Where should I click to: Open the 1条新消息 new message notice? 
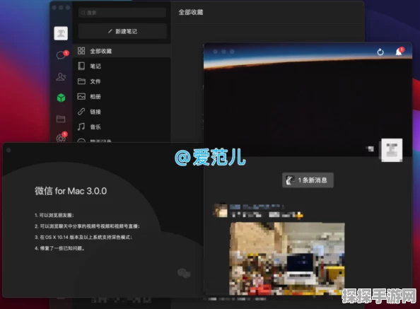click(308, 180)
